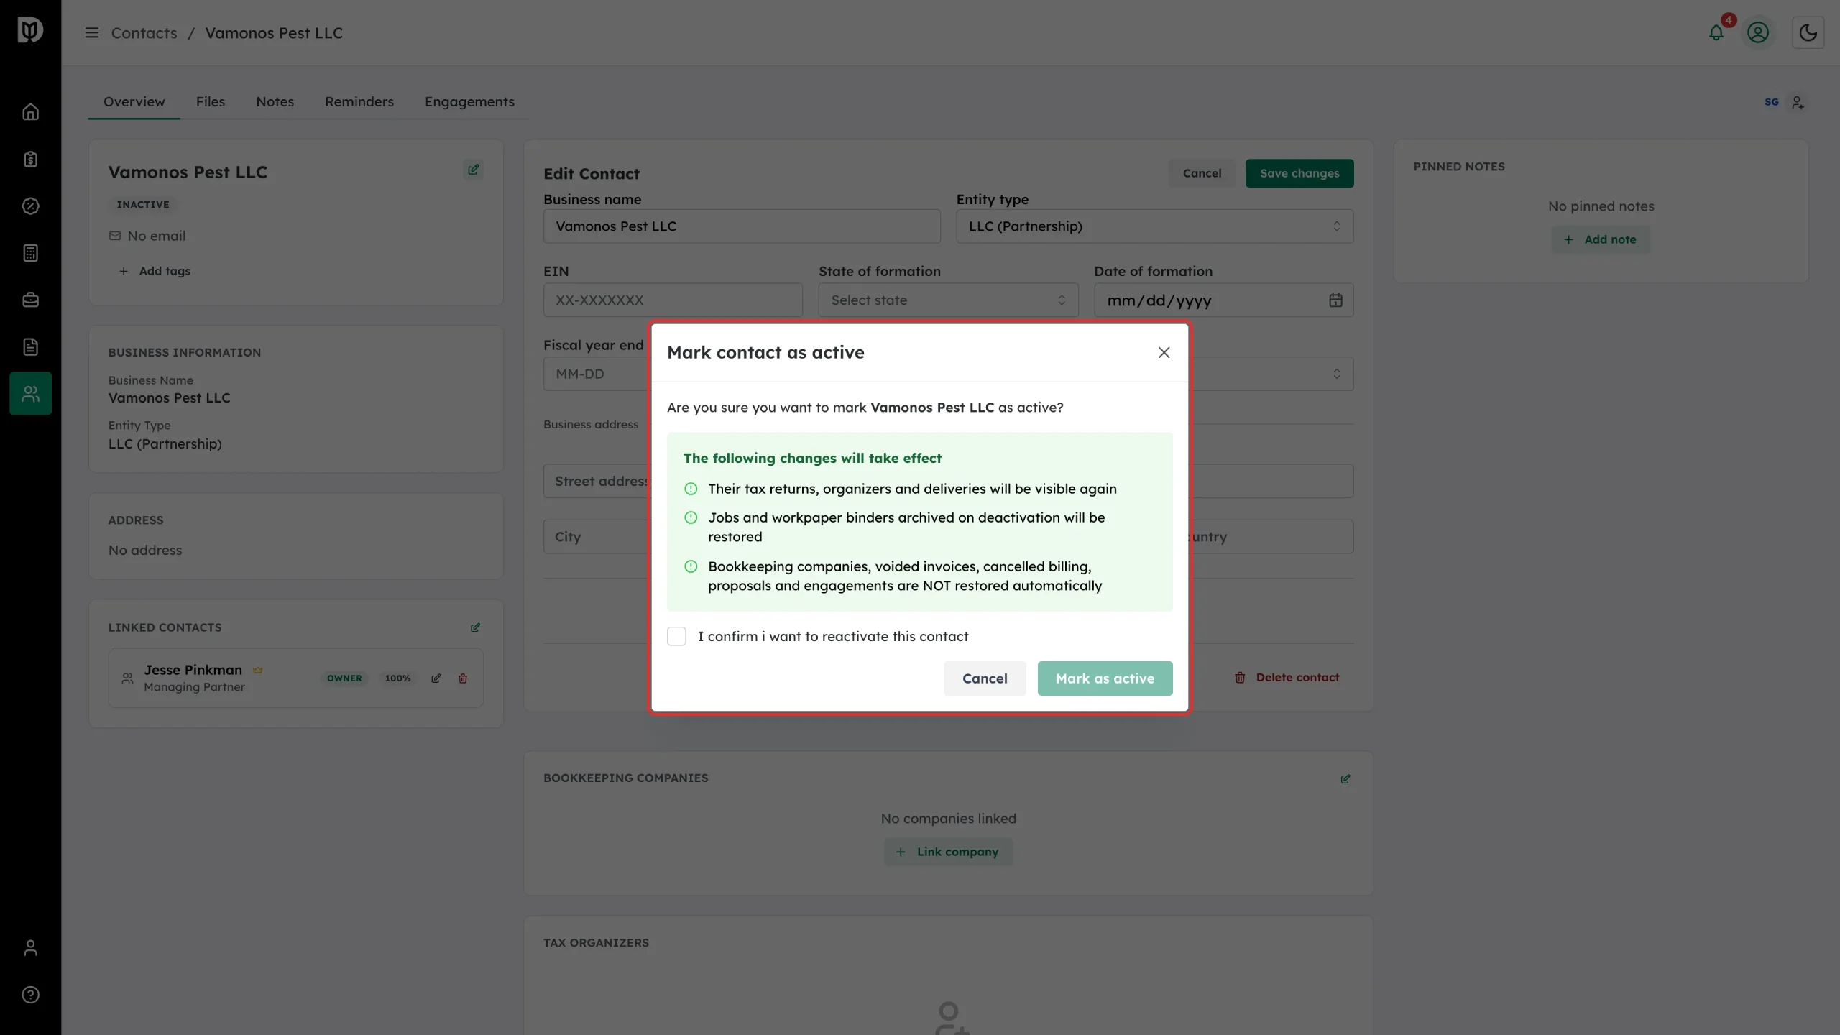Go to Home in the sidebar
Screen dimensions: 1840x1035
click(30, 112)
